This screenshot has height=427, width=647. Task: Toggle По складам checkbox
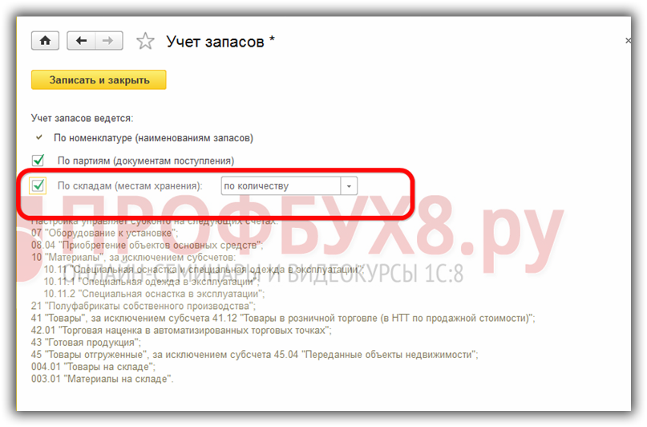click(38, 185)
